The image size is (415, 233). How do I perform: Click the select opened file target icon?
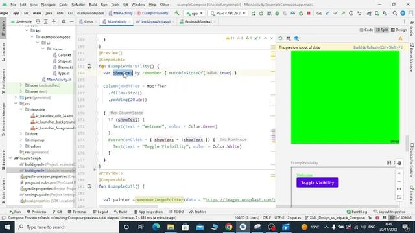tap(38, 21)
